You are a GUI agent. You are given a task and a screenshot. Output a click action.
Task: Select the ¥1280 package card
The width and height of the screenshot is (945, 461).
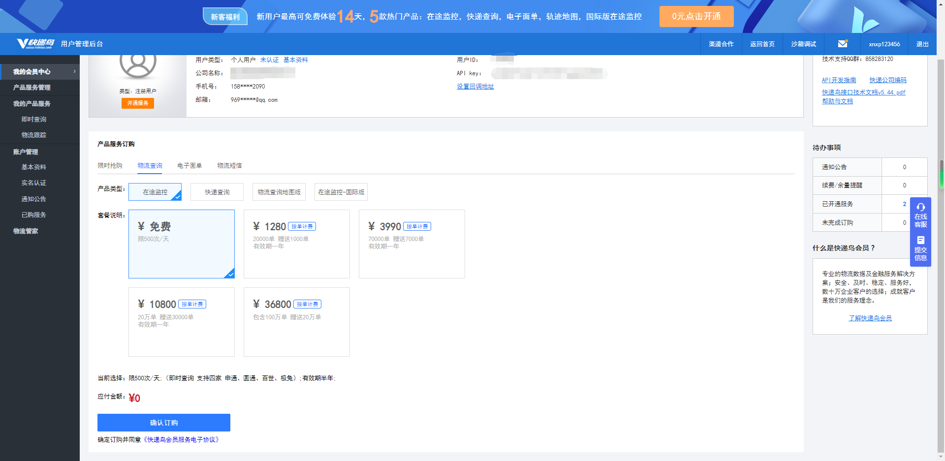click(297, 244)
